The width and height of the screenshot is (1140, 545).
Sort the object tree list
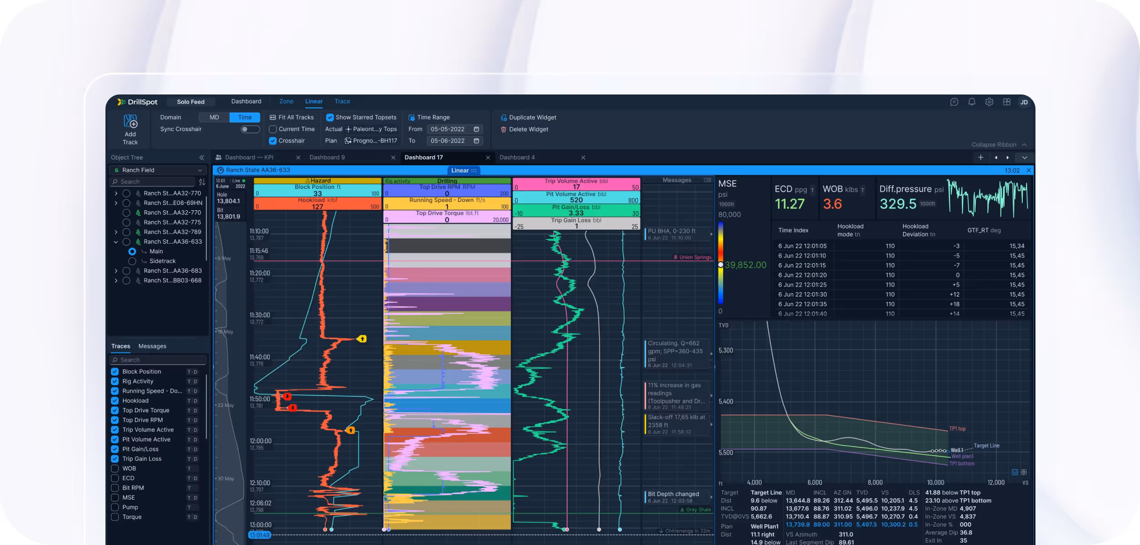pos(202,182)
